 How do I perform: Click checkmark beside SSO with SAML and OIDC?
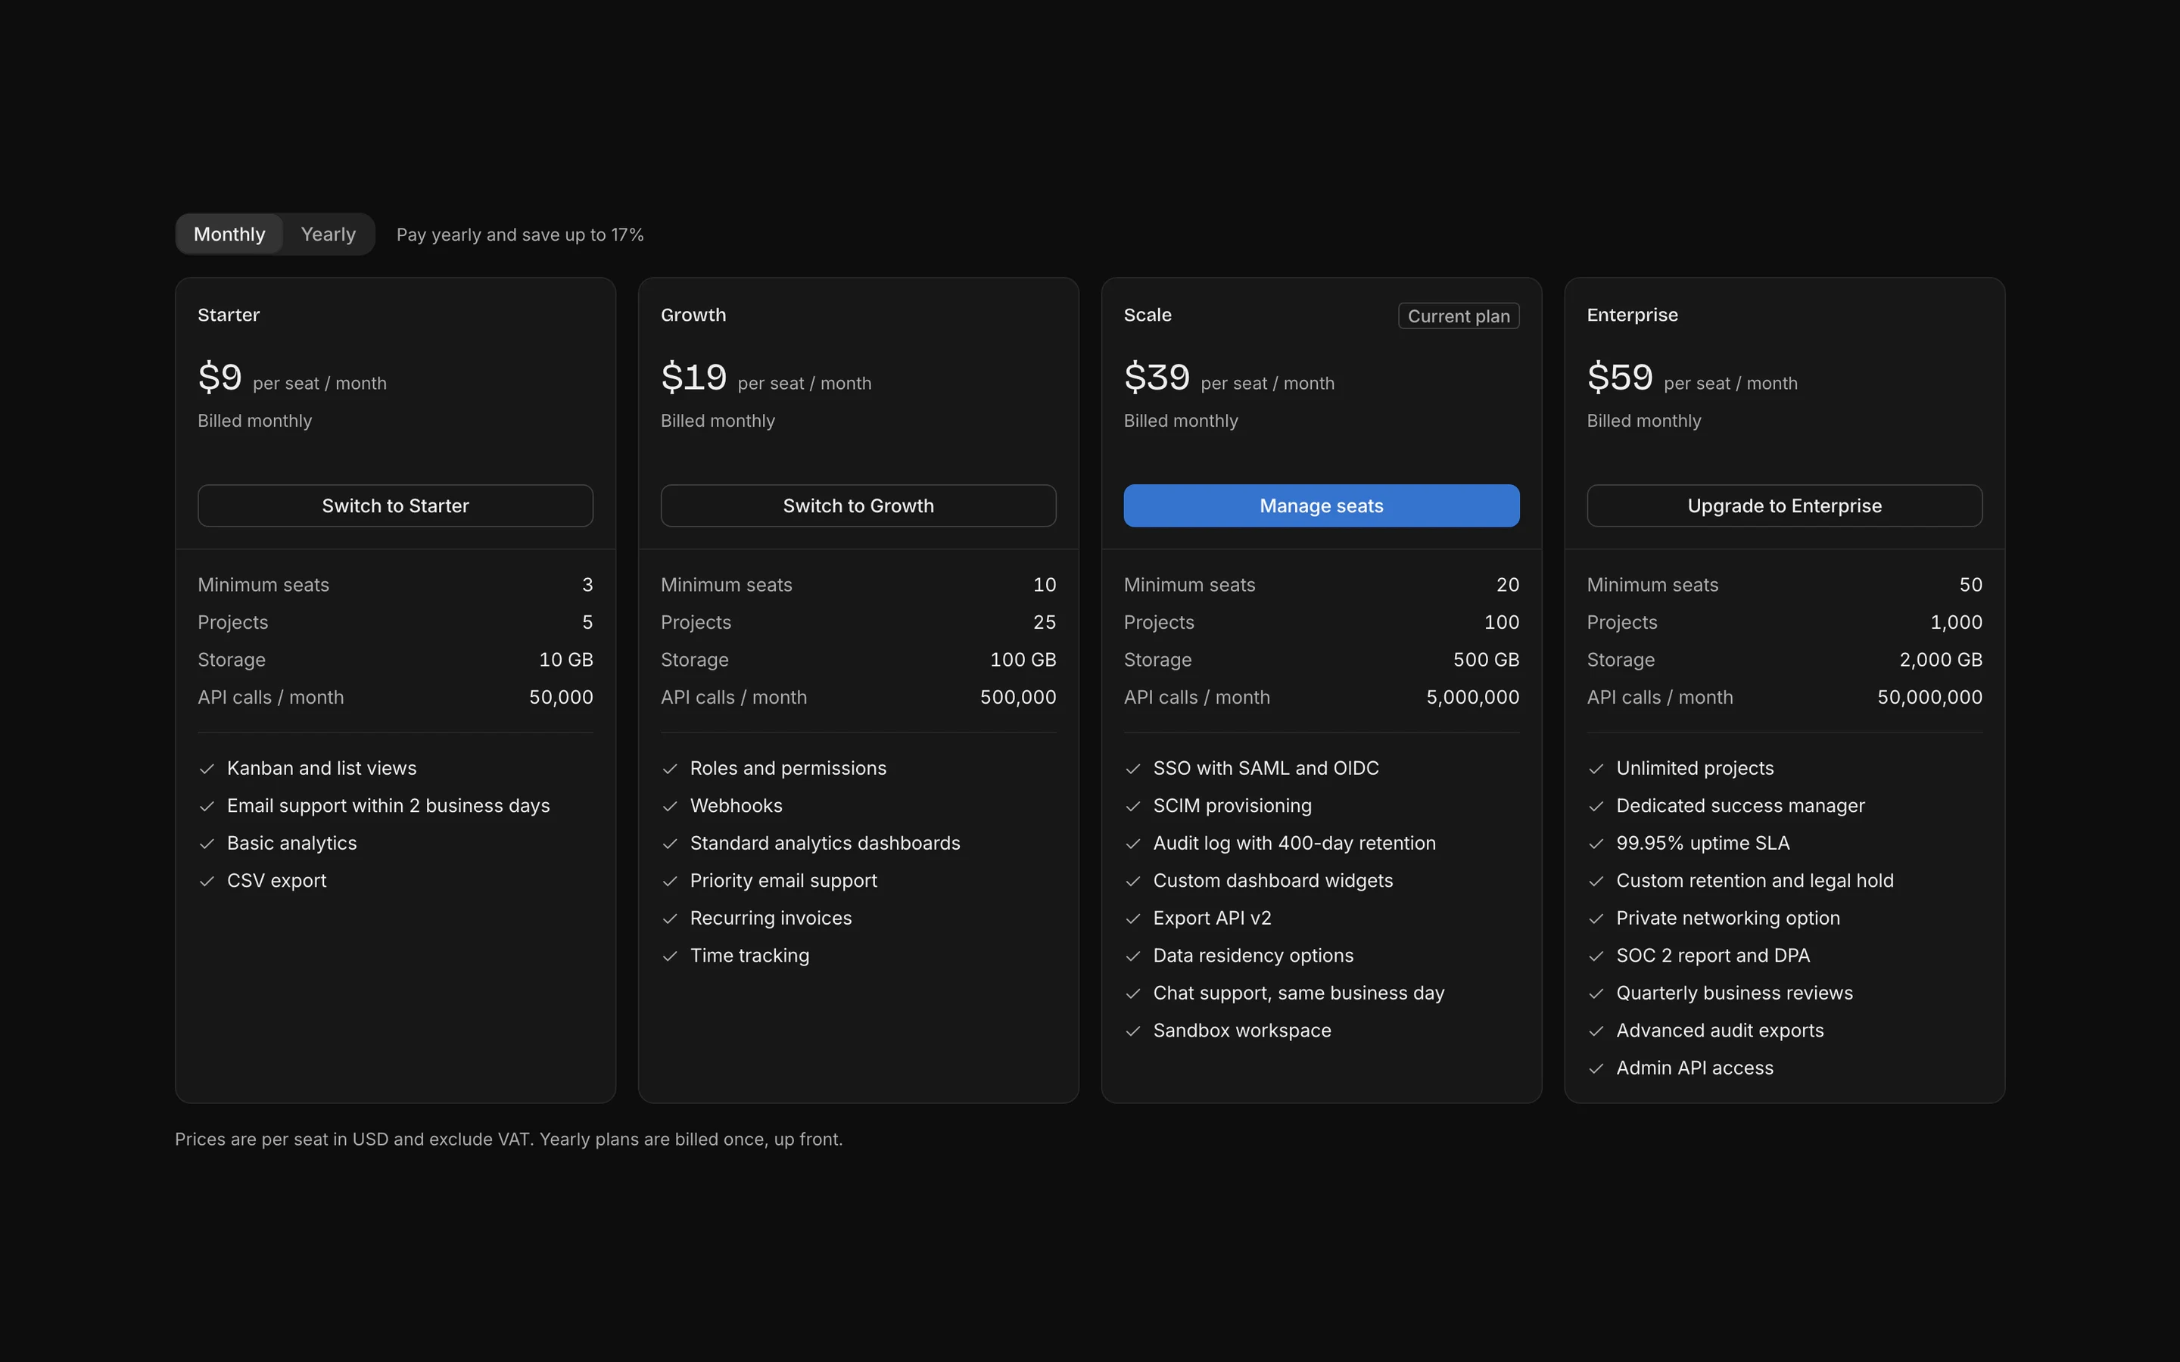click(1133, 768)
